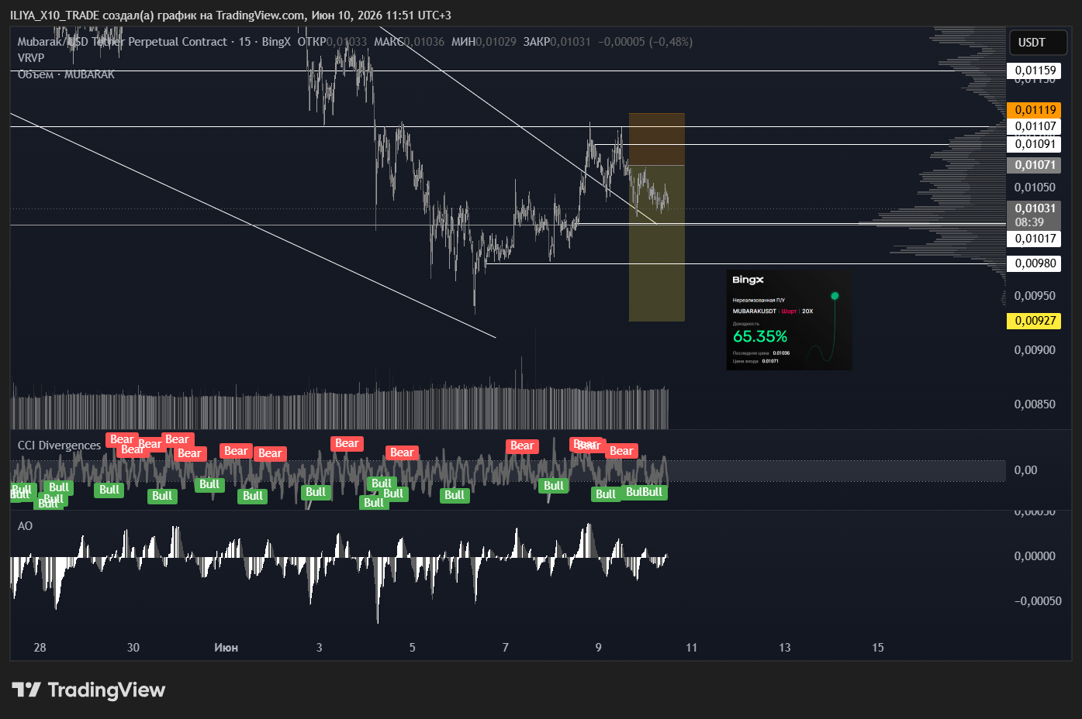This screenshot has height=719, width=1082.
Task: Click the yellow short-position profit zone rectangle
Action: click(656, 243)
